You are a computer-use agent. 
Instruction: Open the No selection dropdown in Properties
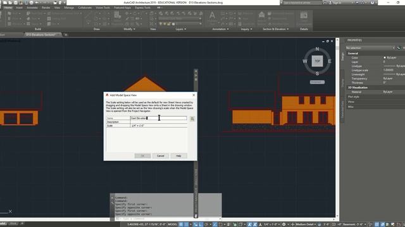(370, 48)
